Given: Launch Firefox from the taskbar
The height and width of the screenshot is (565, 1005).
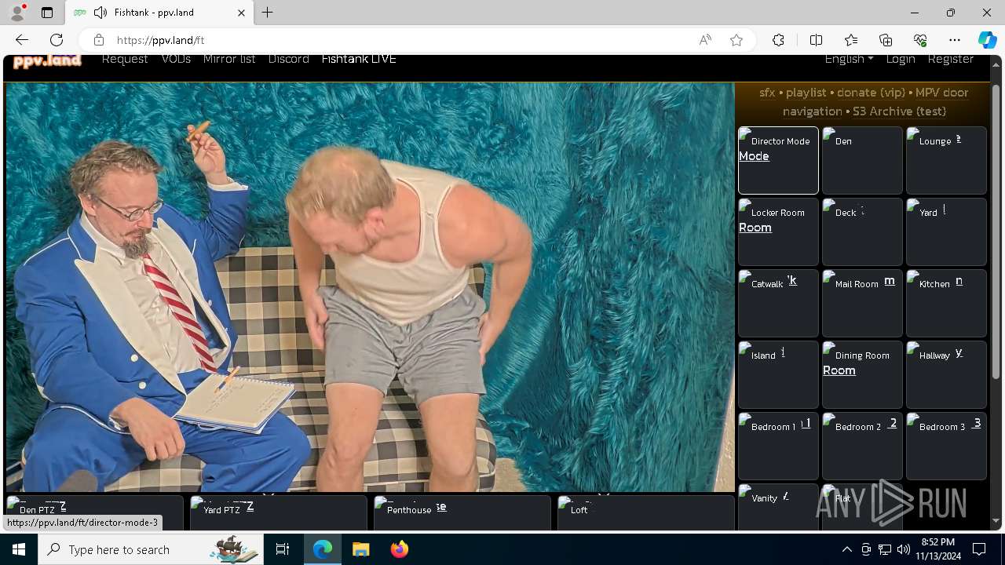Looking at the screenshot, I should pos(399,549).
